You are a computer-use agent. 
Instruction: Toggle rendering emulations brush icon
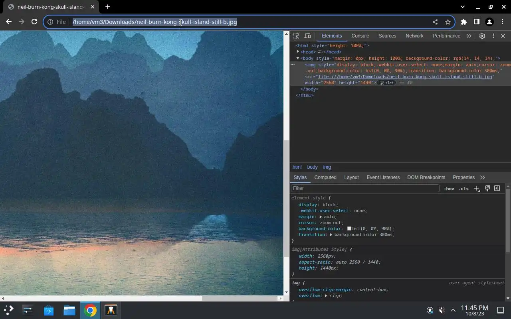(487, 188)
